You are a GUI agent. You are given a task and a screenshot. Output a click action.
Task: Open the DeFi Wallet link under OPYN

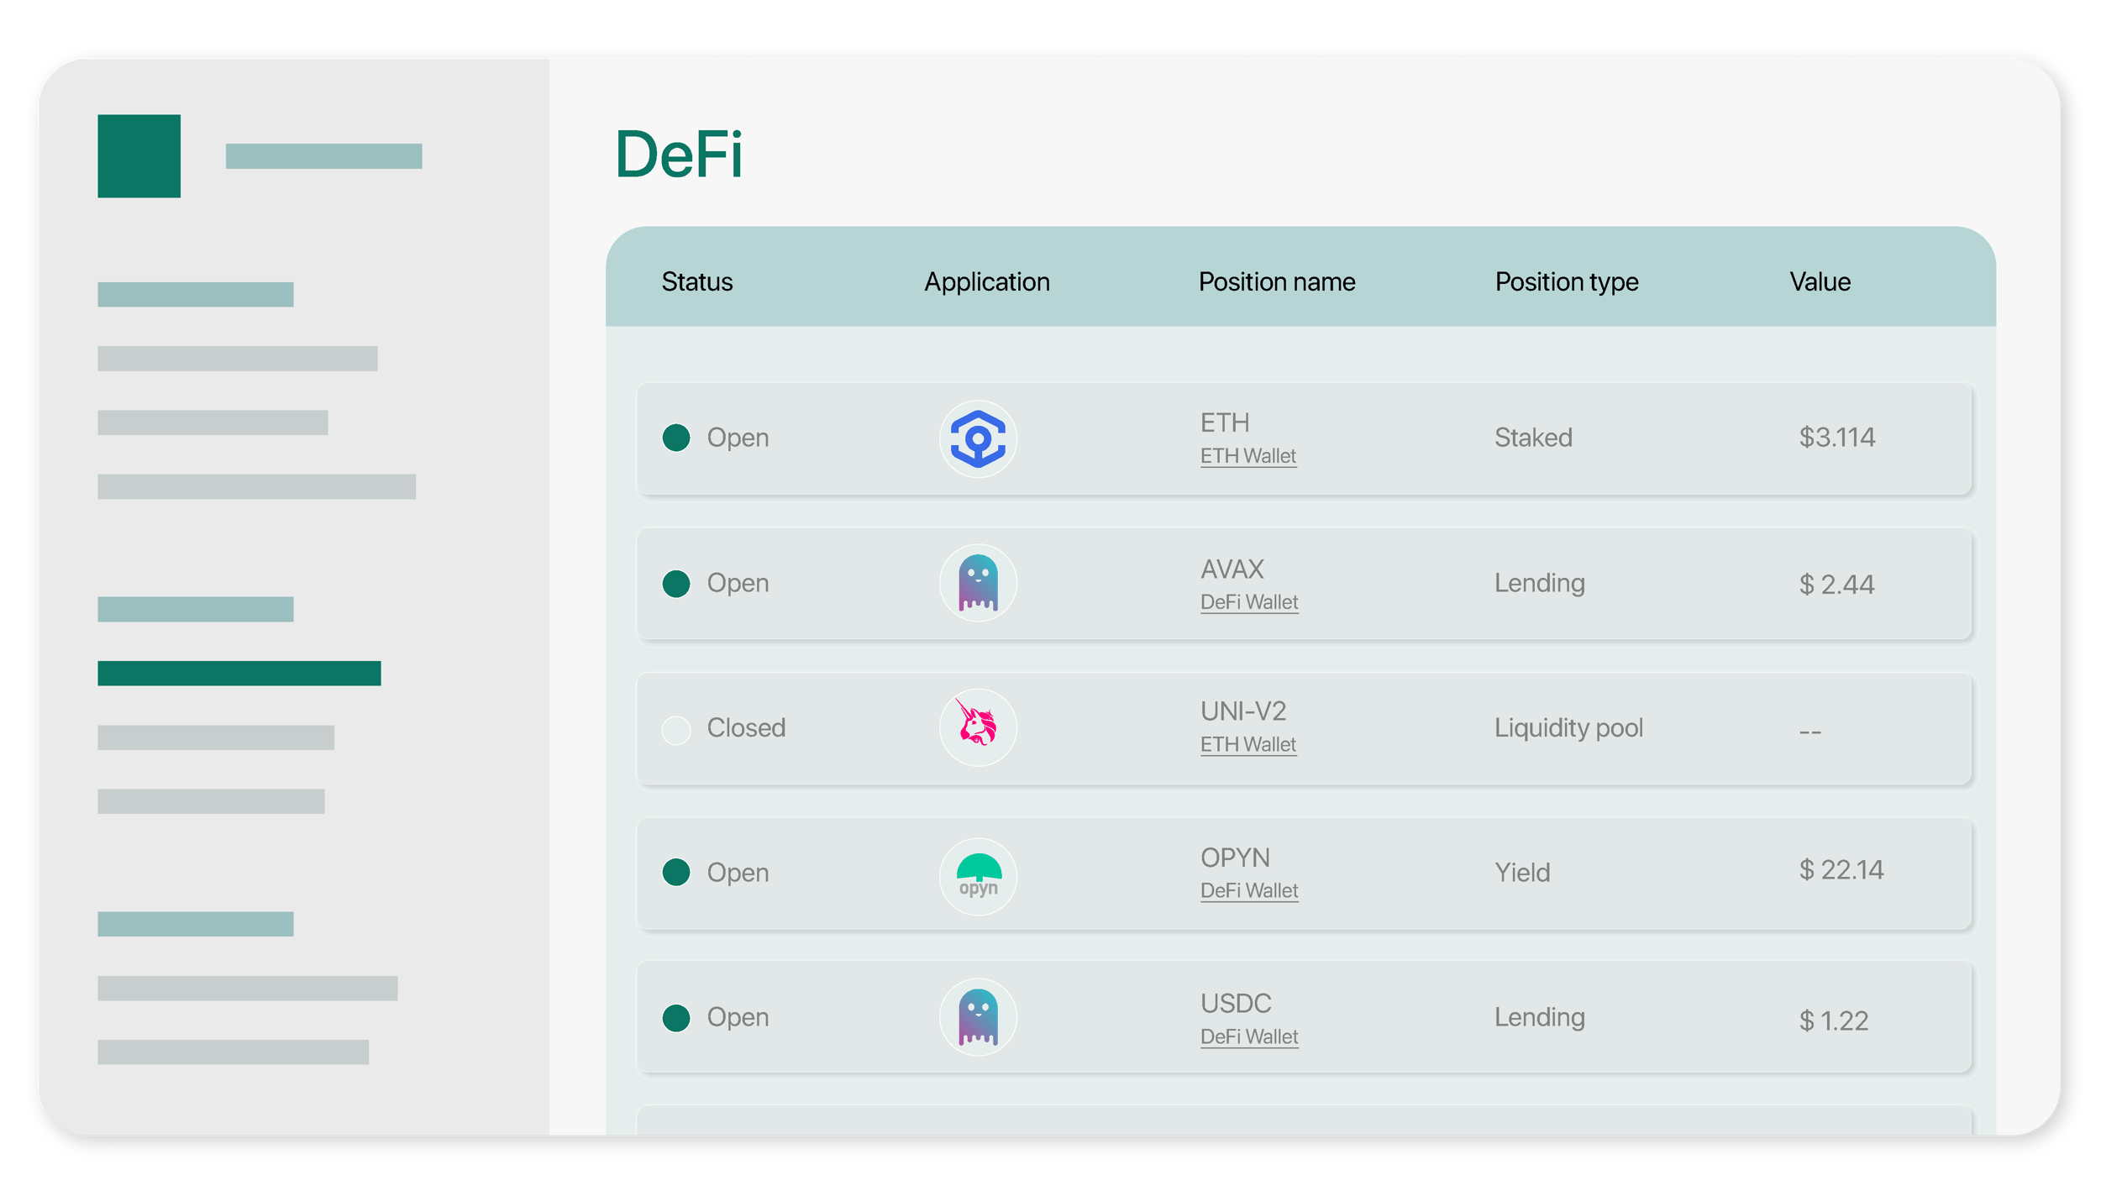pos(1249,890)
